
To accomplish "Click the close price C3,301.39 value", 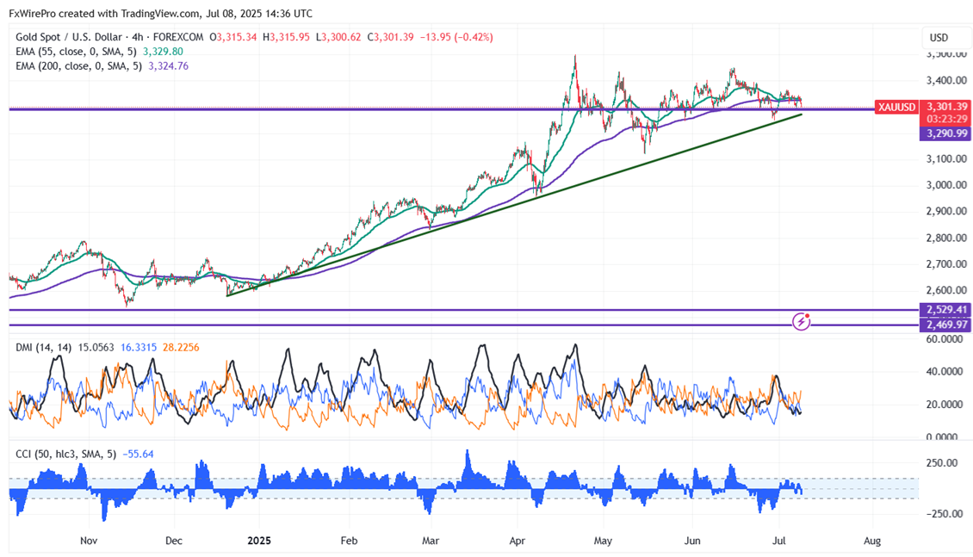I will coord(390,37).
